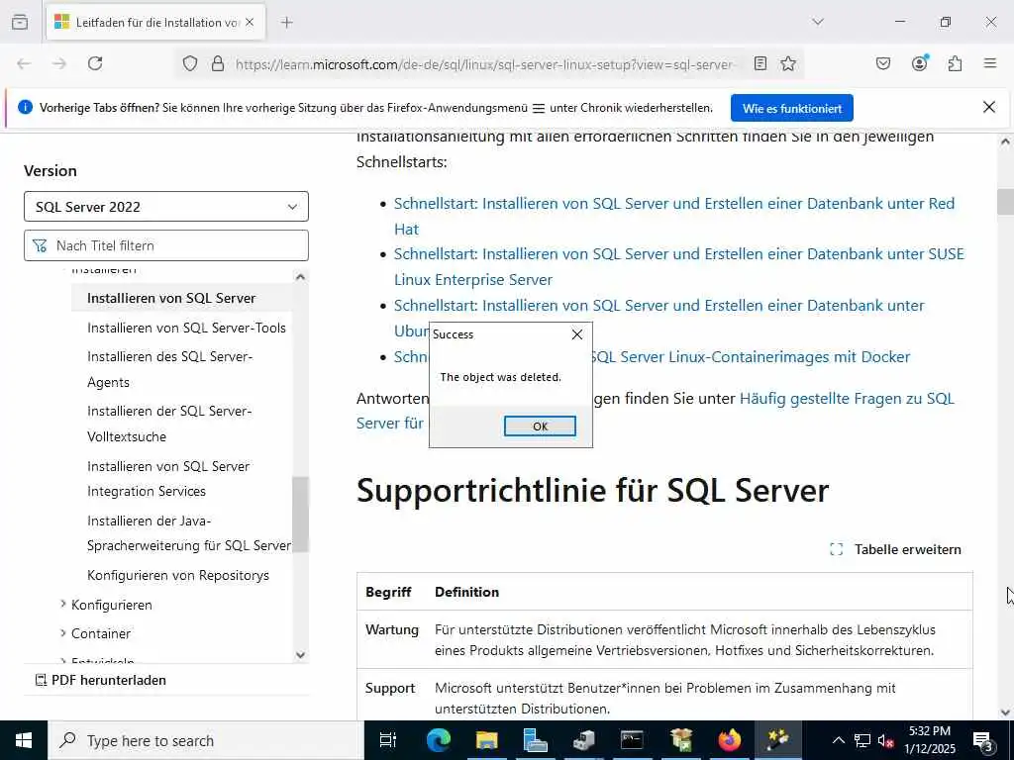
Task: Go back with the back arrow
Action: [24, 63]
